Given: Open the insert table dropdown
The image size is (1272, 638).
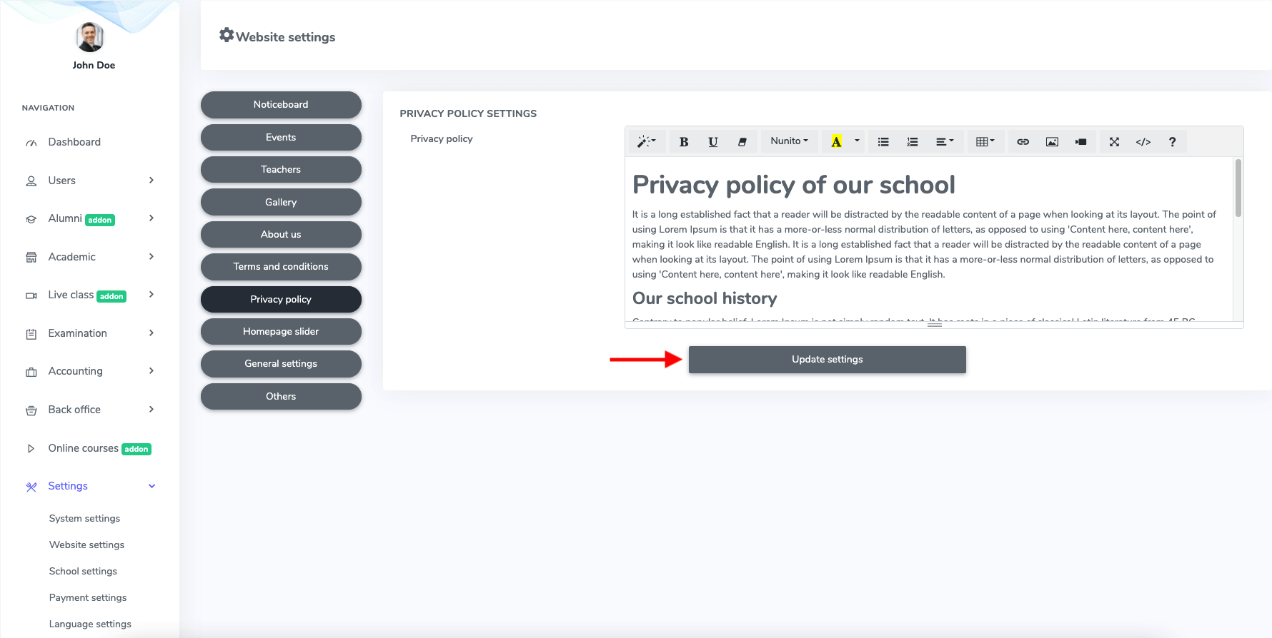Looking at the screenshot, I should 985,141.
